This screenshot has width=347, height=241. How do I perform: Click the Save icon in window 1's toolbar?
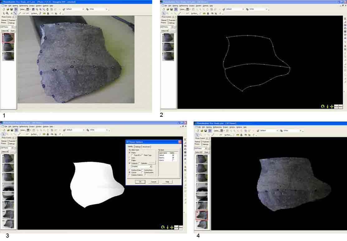click(x=11, y=9)
